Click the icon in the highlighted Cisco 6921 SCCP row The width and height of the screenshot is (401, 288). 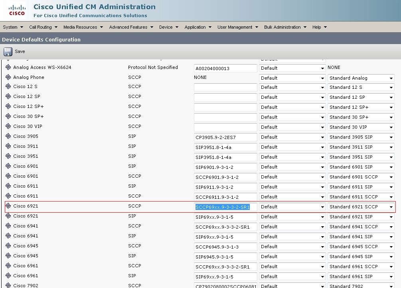pyautogui.click(x=8, y=206)
